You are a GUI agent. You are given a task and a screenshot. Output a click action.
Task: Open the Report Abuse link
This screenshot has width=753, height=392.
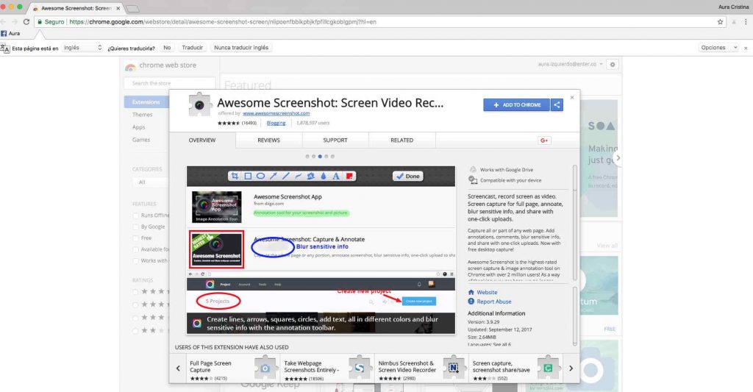click(x=494, y=302)
